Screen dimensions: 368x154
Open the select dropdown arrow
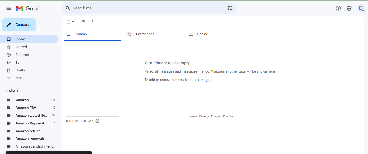73,22
